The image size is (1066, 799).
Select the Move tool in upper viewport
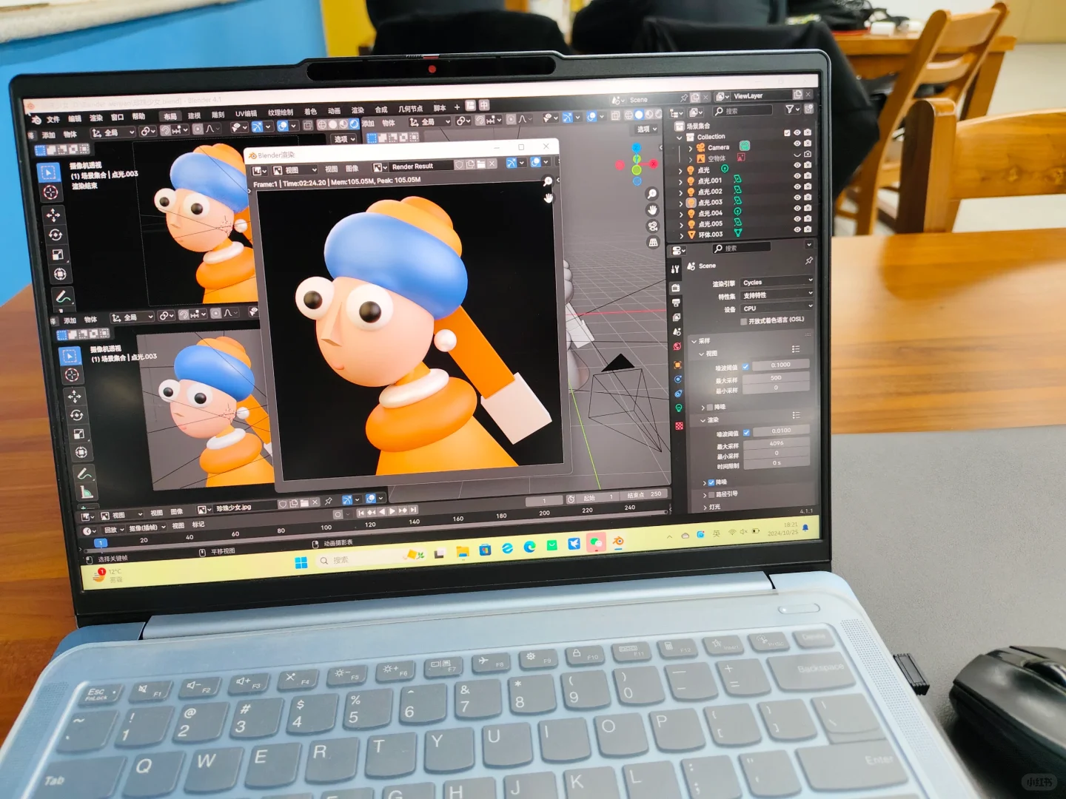pos(53,215)
